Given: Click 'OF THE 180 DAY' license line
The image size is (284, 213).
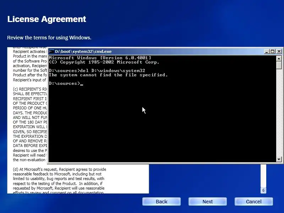Looking at the screenshot, I should point(30,122).
